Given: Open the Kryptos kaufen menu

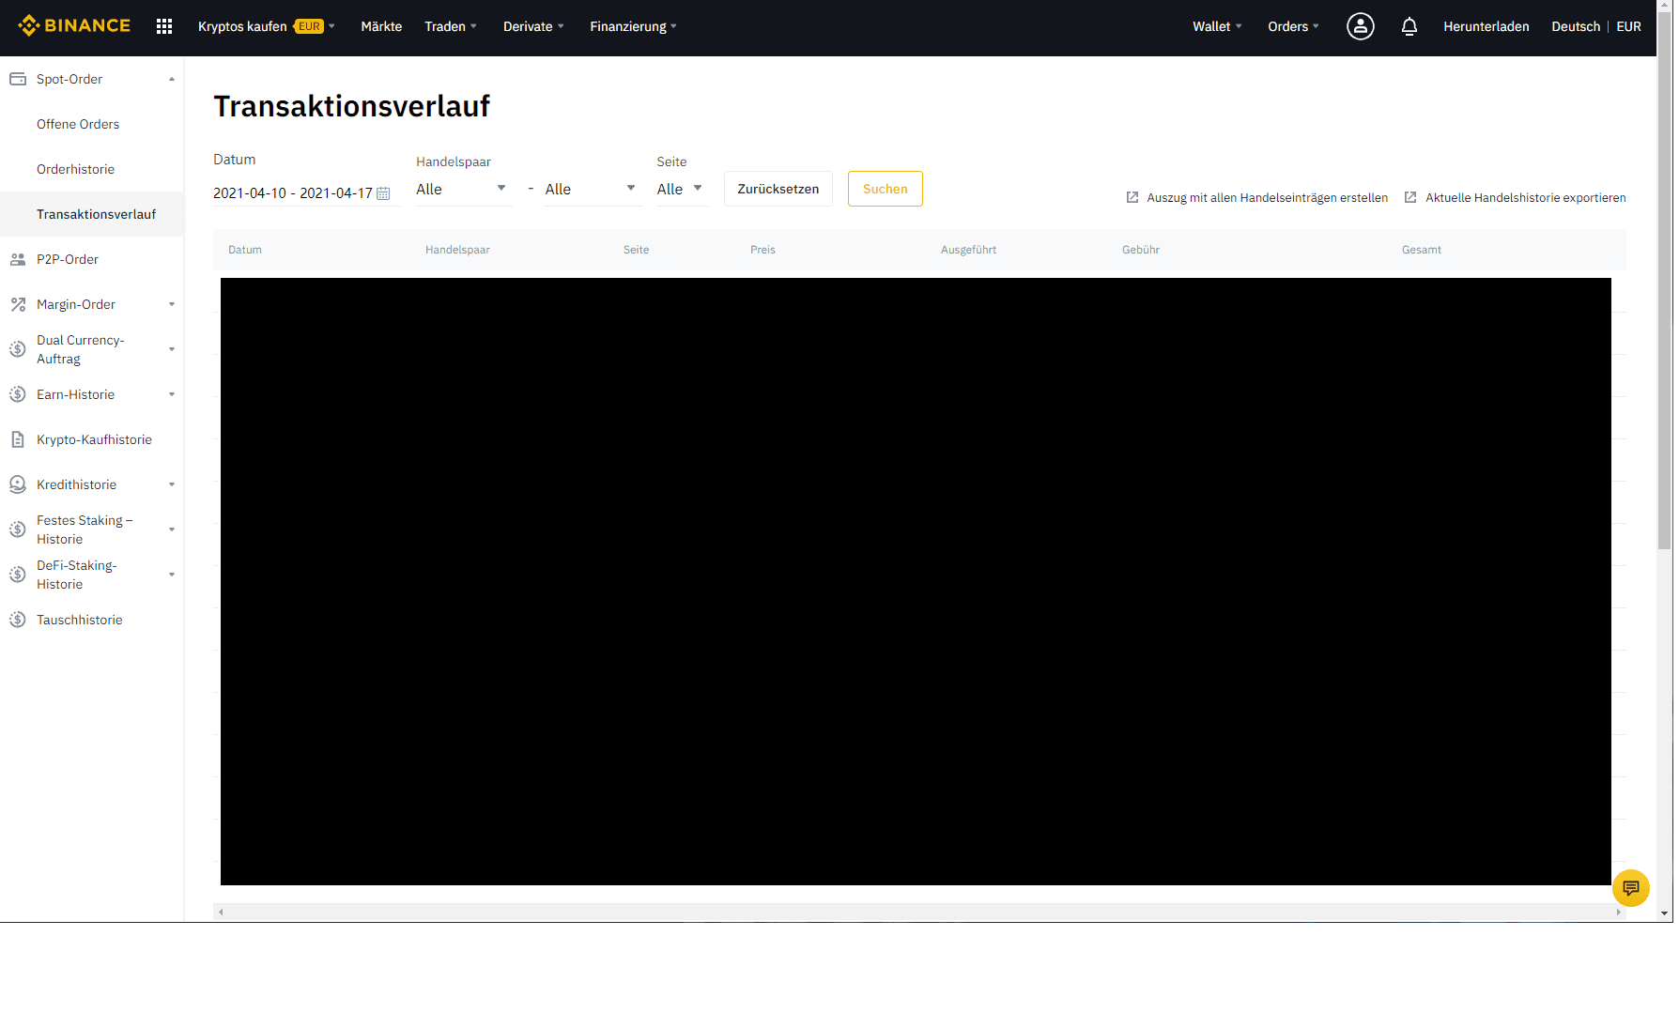Looking at the screenshot, I should click(266, 26).
